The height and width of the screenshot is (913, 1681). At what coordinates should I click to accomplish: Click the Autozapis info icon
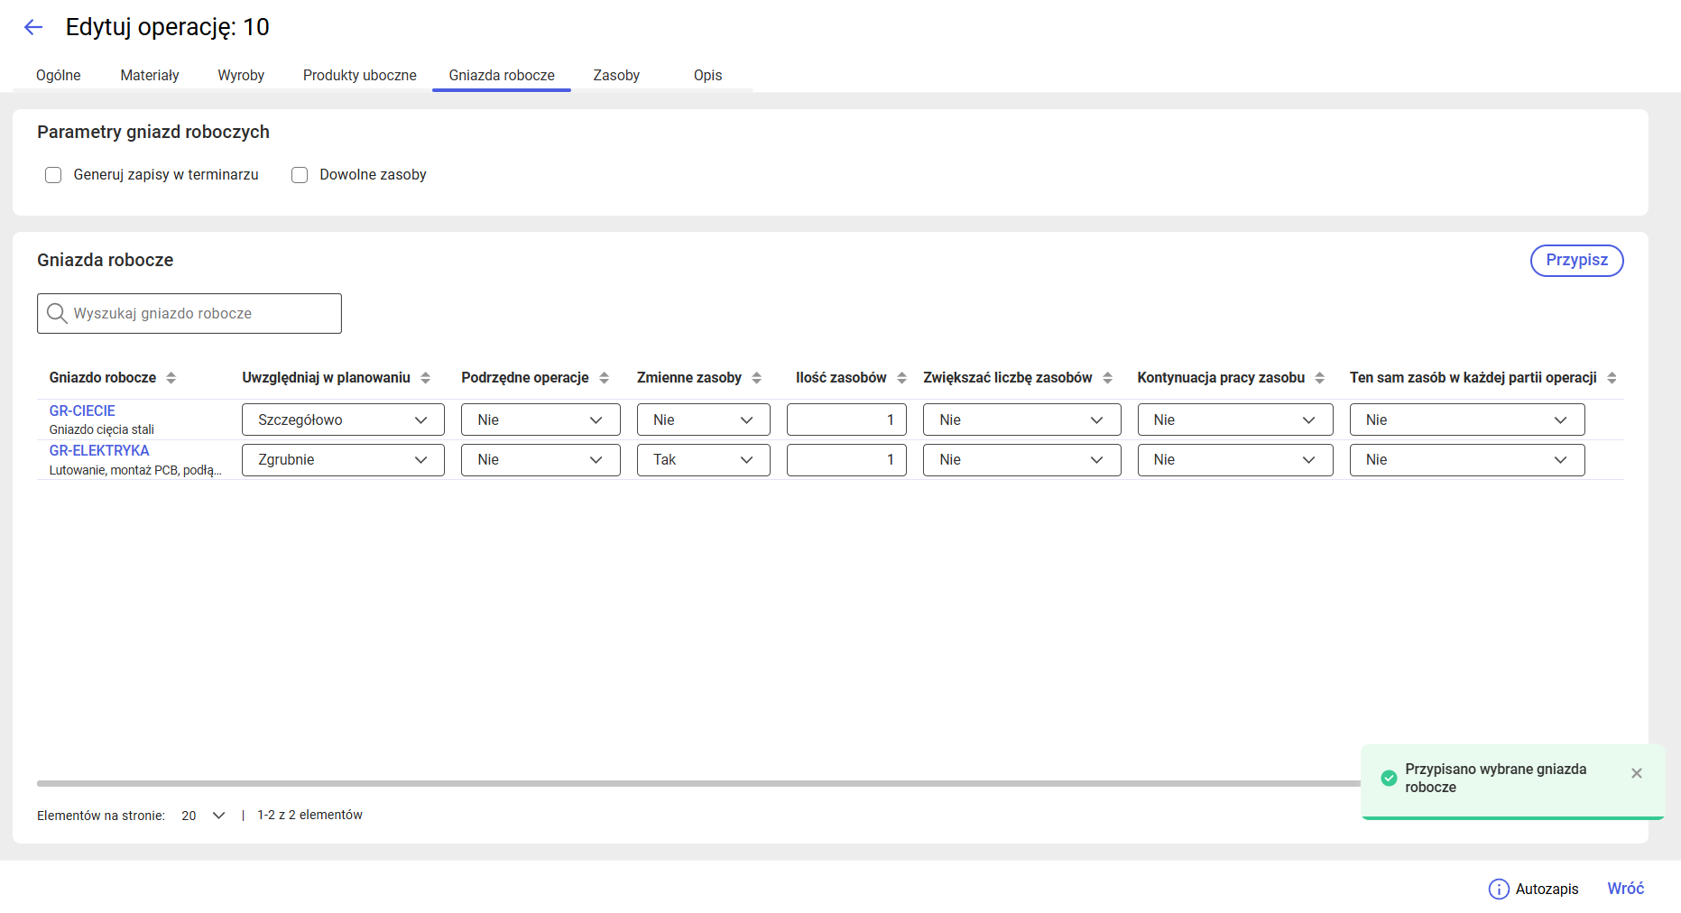1498,889
